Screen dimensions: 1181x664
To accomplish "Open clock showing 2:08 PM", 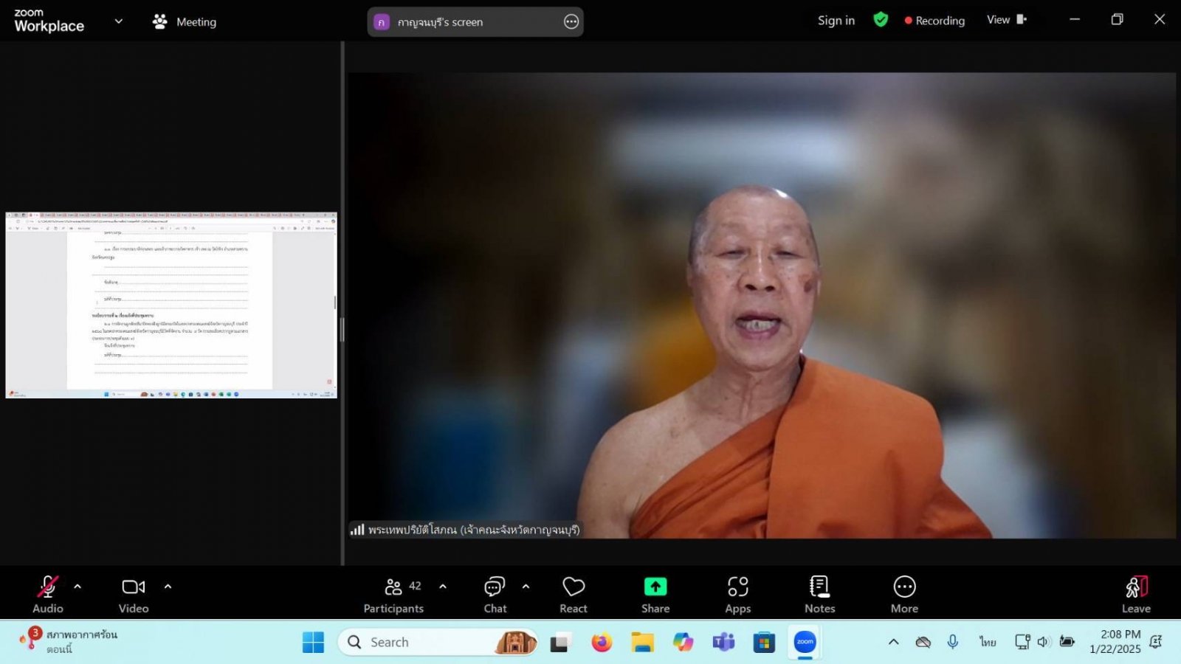I will pos(1115,642).
